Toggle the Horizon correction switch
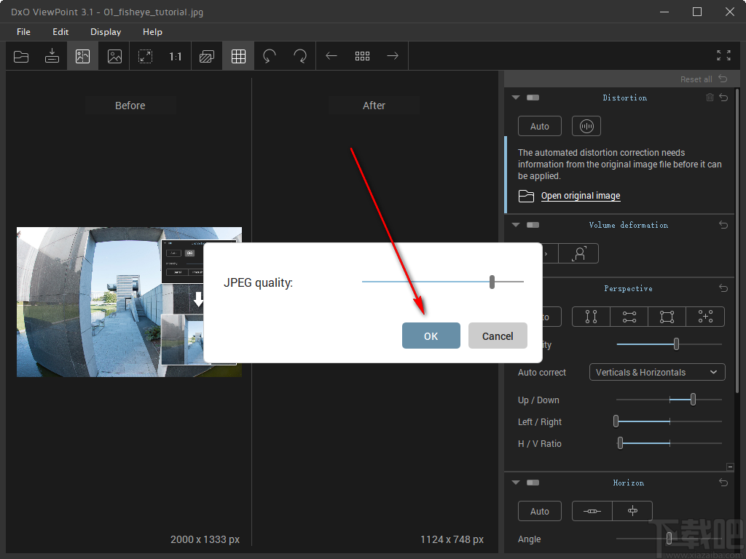Viewport: 746px width, 559px height. click(x=533, y=483)
